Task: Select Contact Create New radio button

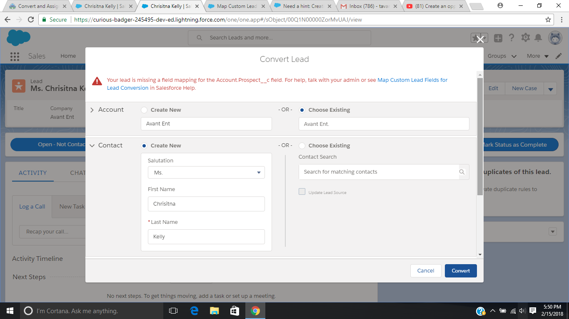Action: 144,146
